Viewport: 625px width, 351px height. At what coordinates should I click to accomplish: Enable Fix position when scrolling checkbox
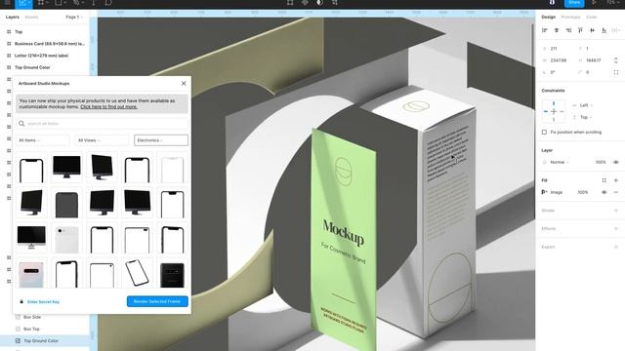click(545, 133)
